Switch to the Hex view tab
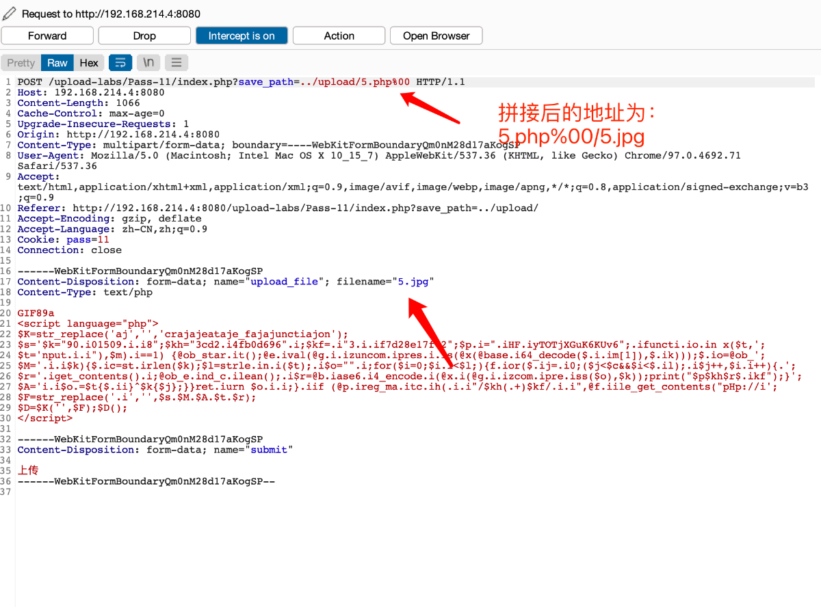The height and width of the screenshot is (607, 821). [89, 63]
